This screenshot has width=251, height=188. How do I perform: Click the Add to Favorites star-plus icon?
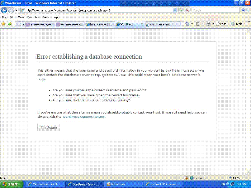coord(10,24)
